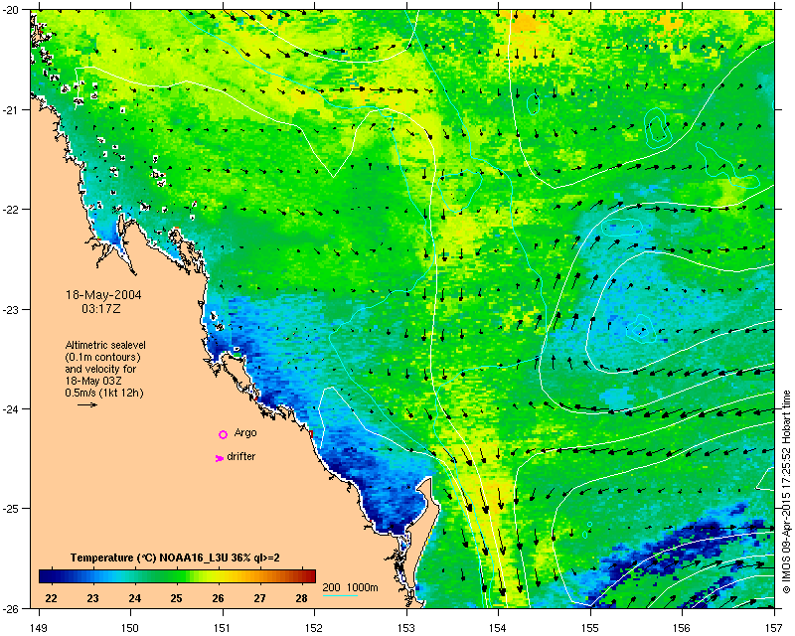Click the 'and velocity for' legend text
795x636 pixels.
(100, 369)
